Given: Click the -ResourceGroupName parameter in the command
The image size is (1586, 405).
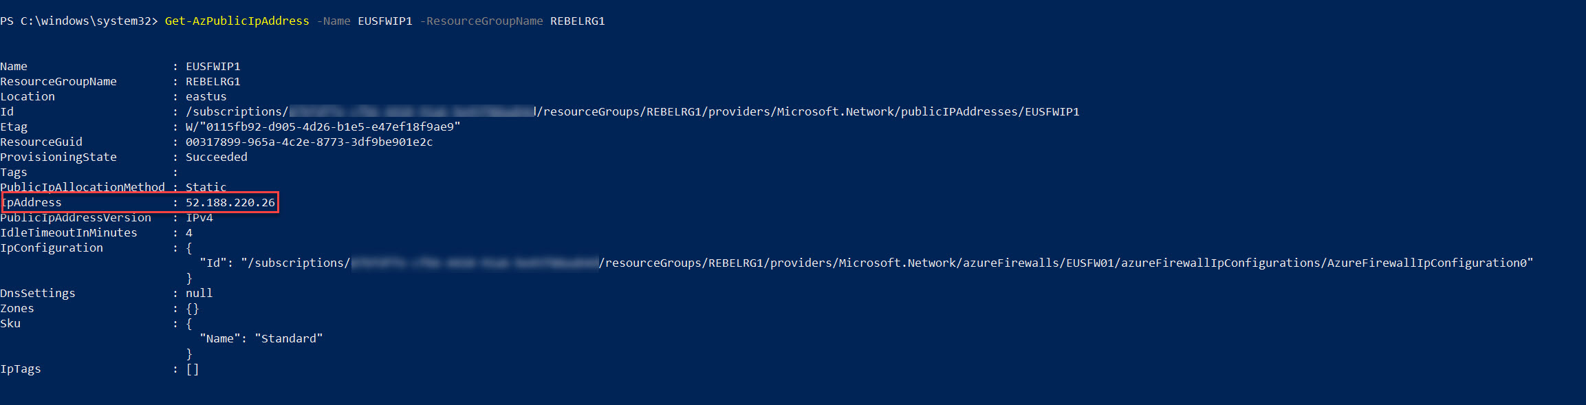Looking at the screenshot, I should [484, 21].
